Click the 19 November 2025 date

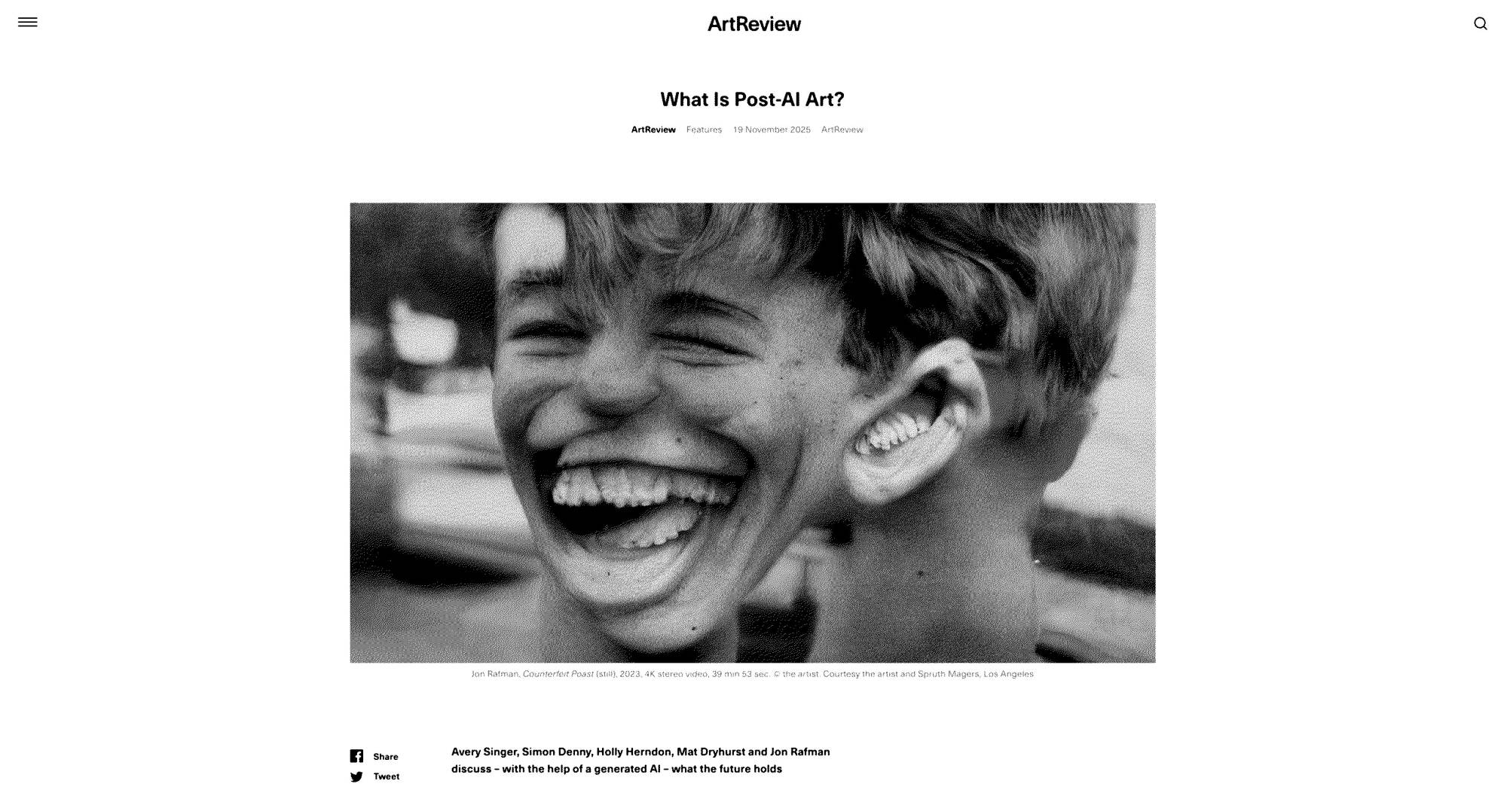[x=772, y=130]
